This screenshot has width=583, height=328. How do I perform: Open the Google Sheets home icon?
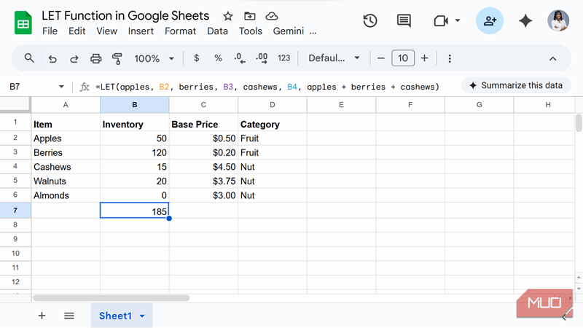23,23
